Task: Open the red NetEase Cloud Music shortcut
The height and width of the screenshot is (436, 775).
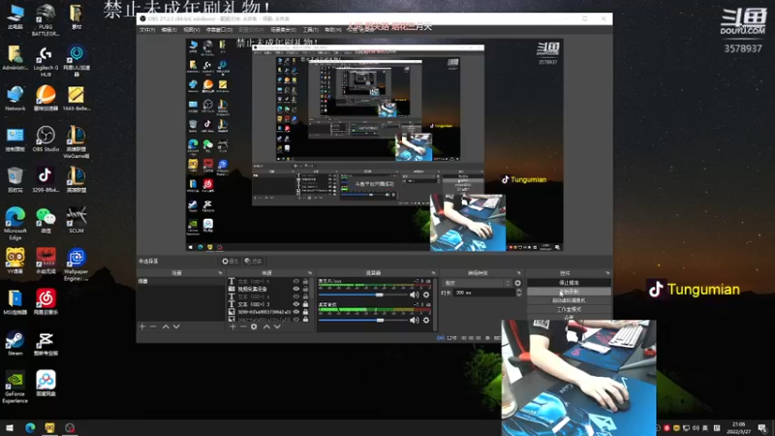Action: 46,301
